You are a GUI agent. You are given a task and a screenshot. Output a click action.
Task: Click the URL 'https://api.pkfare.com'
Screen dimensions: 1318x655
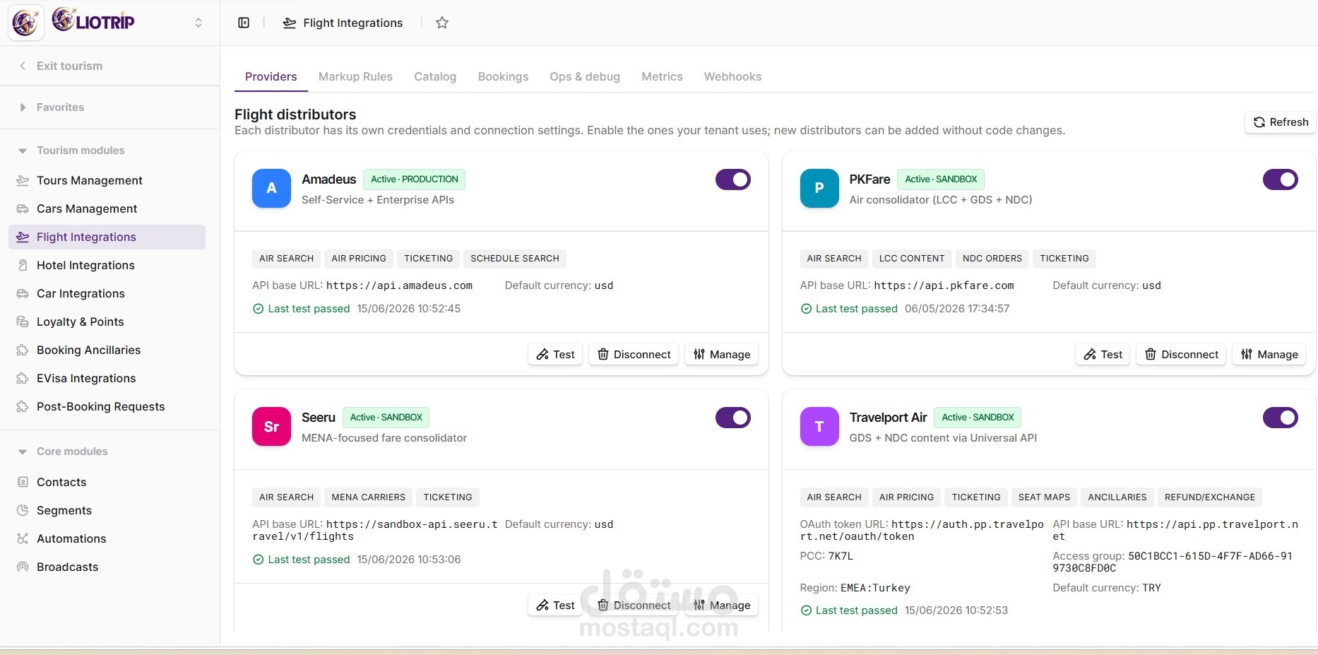pos(944,285)
